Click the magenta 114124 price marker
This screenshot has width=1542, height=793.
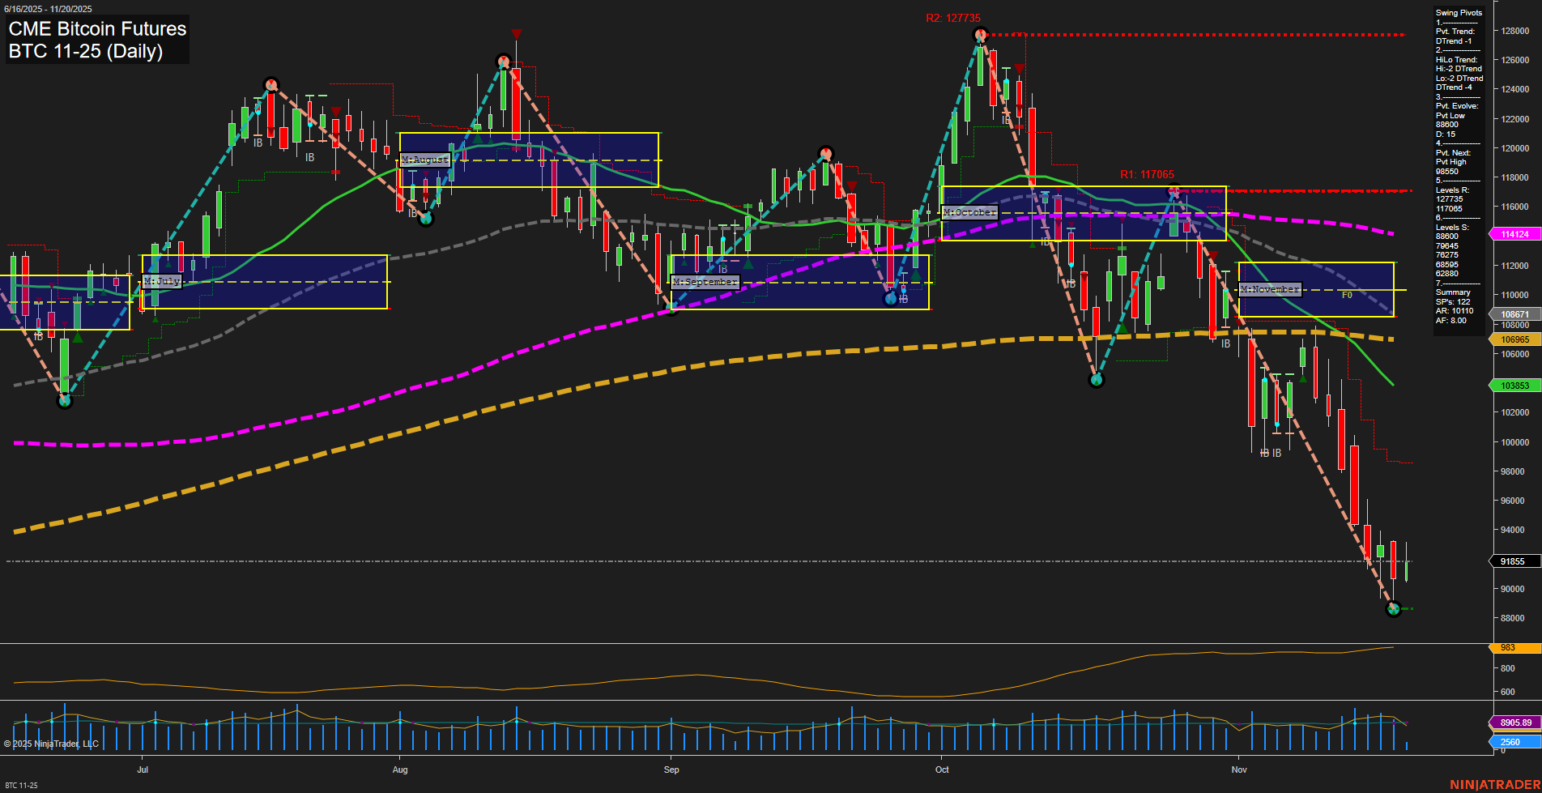point(1514,234)
